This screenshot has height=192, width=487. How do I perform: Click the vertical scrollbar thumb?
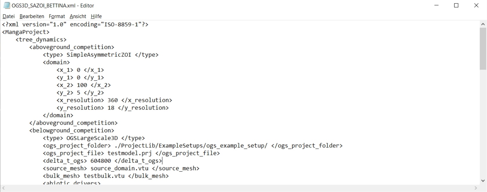(x=483, y=49)
